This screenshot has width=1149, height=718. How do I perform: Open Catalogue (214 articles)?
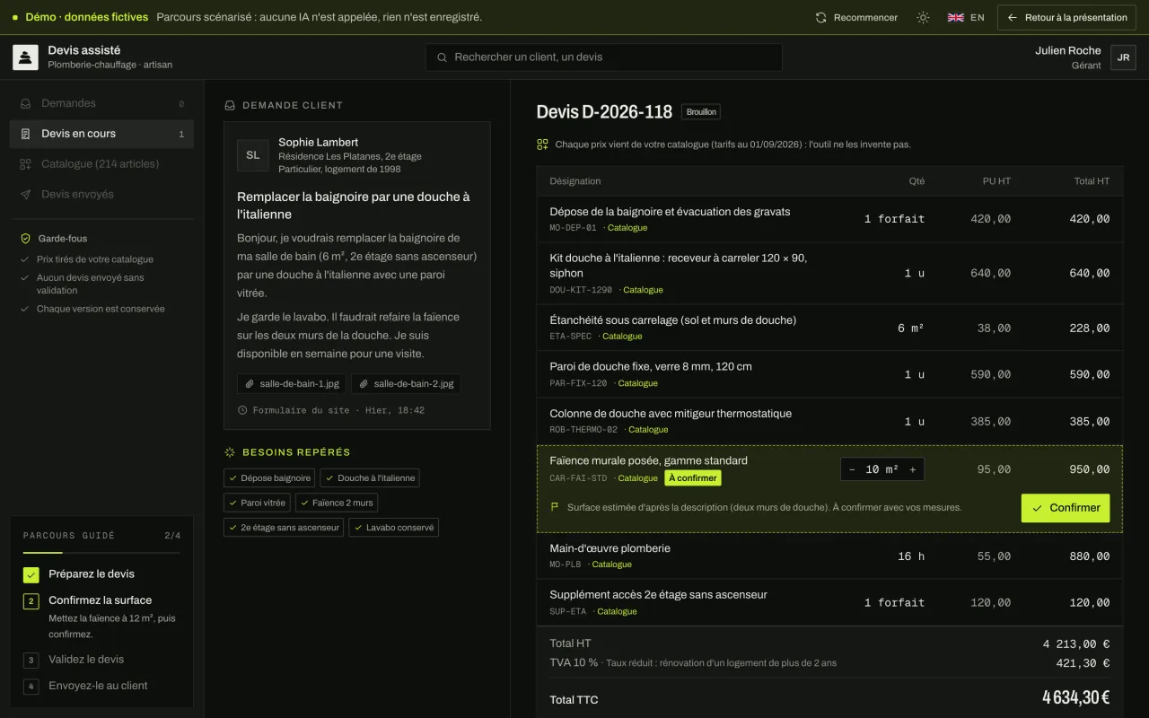pos(101,164)
